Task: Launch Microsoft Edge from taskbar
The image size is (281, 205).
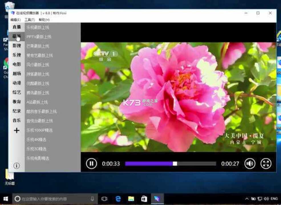Action: click(118, 199)
